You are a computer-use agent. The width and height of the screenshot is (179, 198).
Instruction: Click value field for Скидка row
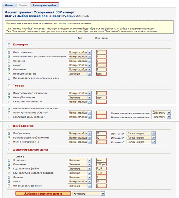click(x=101, y=177)
